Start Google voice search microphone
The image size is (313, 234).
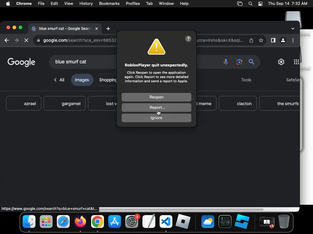coord(226,62)
